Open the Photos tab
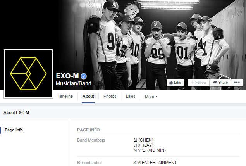 tap(110, 96)
